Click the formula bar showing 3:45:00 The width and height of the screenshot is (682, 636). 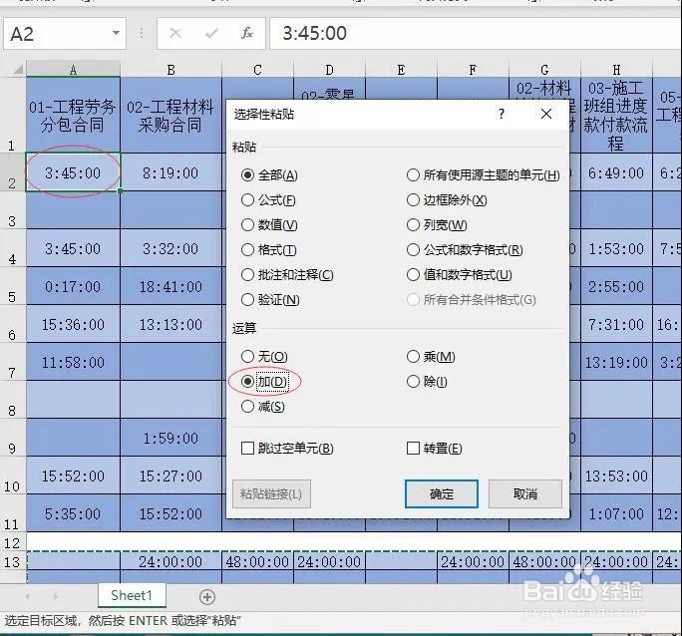[x=475, y=33]
